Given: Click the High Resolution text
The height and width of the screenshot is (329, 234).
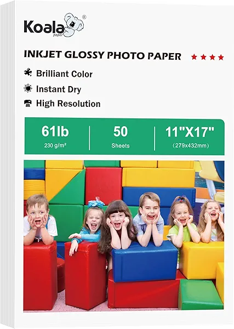Looking at the screenshot, I should (68, 104).
